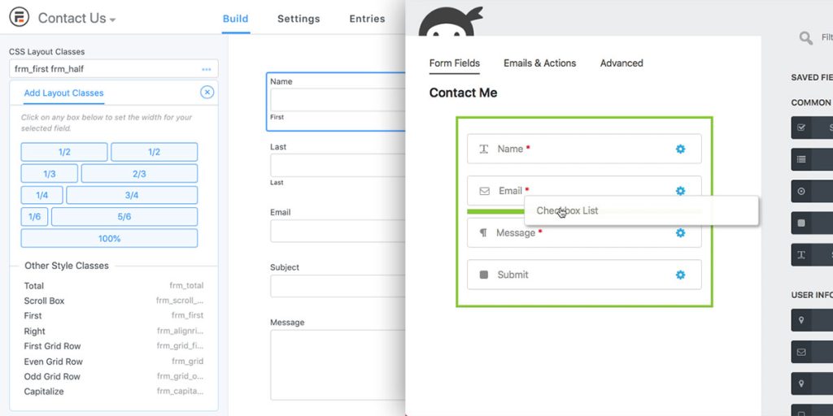
Task: Close the Add Layout Classes panel
Action: click(207, 93)
